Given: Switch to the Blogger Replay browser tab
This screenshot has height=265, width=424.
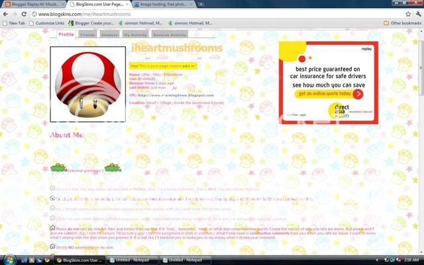Looking at the screenshot, I should [32, 4].
